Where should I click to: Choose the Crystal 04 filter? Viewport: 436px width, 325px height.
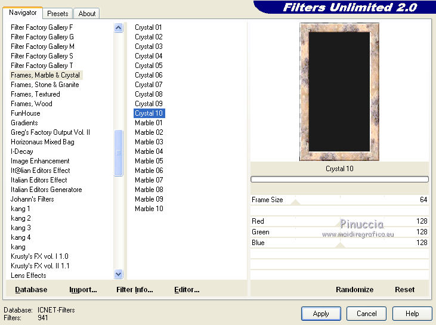(149, 56)
